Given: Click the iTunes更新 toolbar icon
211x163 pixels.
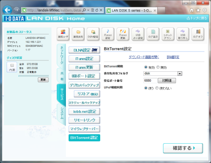Looking at the screenshot, I should tap(123, 34).
